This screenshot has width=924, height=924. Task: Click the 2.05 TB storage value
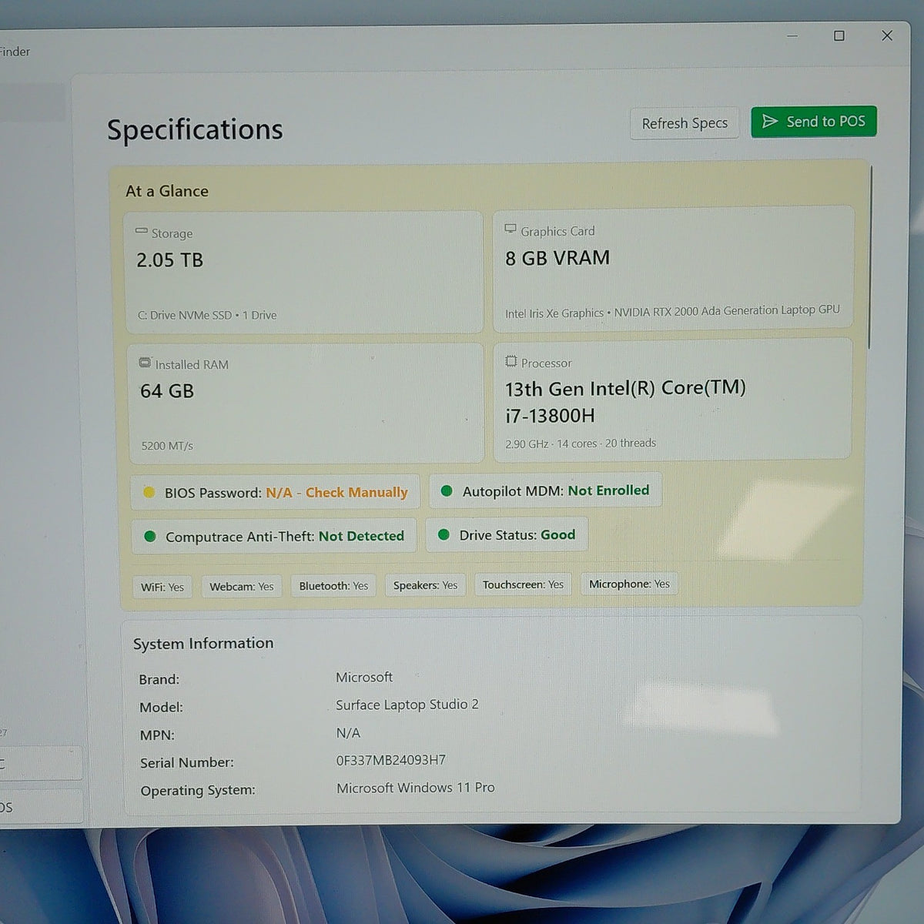(x=170, y=260)
